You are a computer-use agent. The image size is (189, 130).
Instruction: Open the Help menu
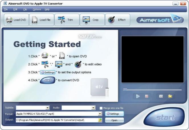[47, 9]
